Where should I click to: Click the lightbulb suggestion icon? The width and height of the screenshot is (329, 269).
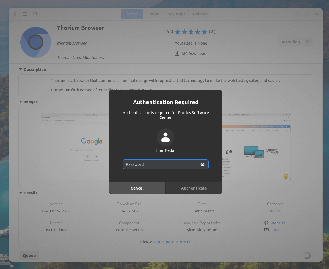tap(308, 42)
